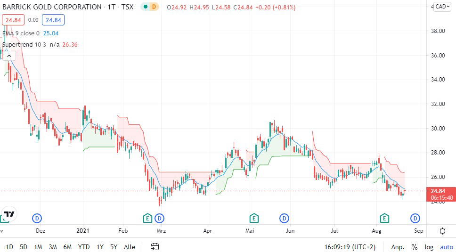Open the dividend marker near Mrz
This screenshot has height=252, width=456.
click(x=159, y=218)
